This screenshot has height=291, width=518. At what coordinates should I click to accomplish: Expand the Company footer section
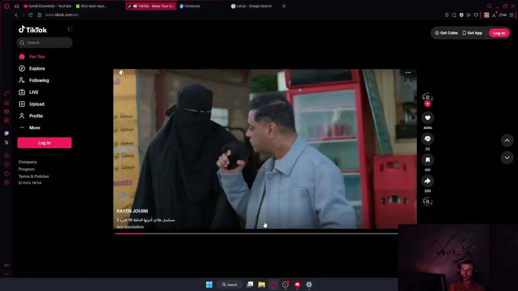pyautogui.click(x=28, y=162)
